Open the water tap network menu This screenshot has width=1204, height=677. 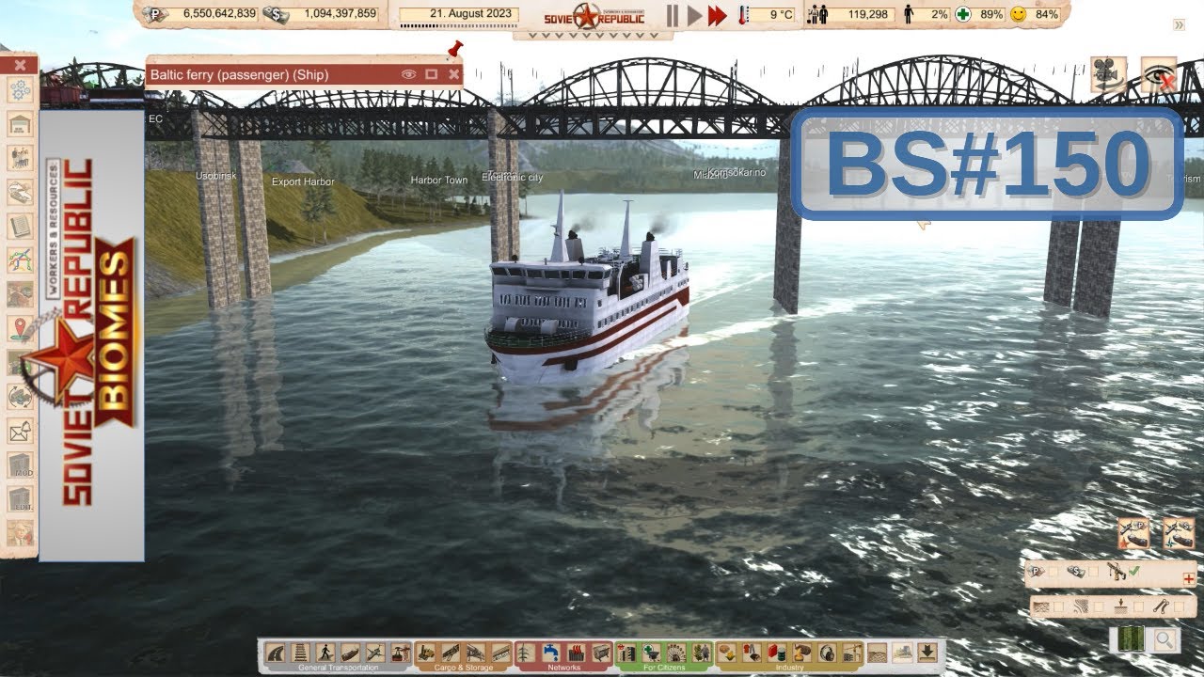click(550, 653)
